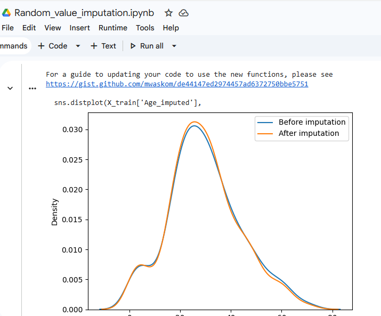Open the cell output options dots
The height and width of the screenshot is (316, 381).
(33, 88)
